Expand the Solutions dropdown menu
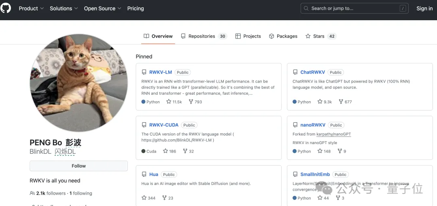The height and width of the screenshot is (206, 437). coord(63,8)
